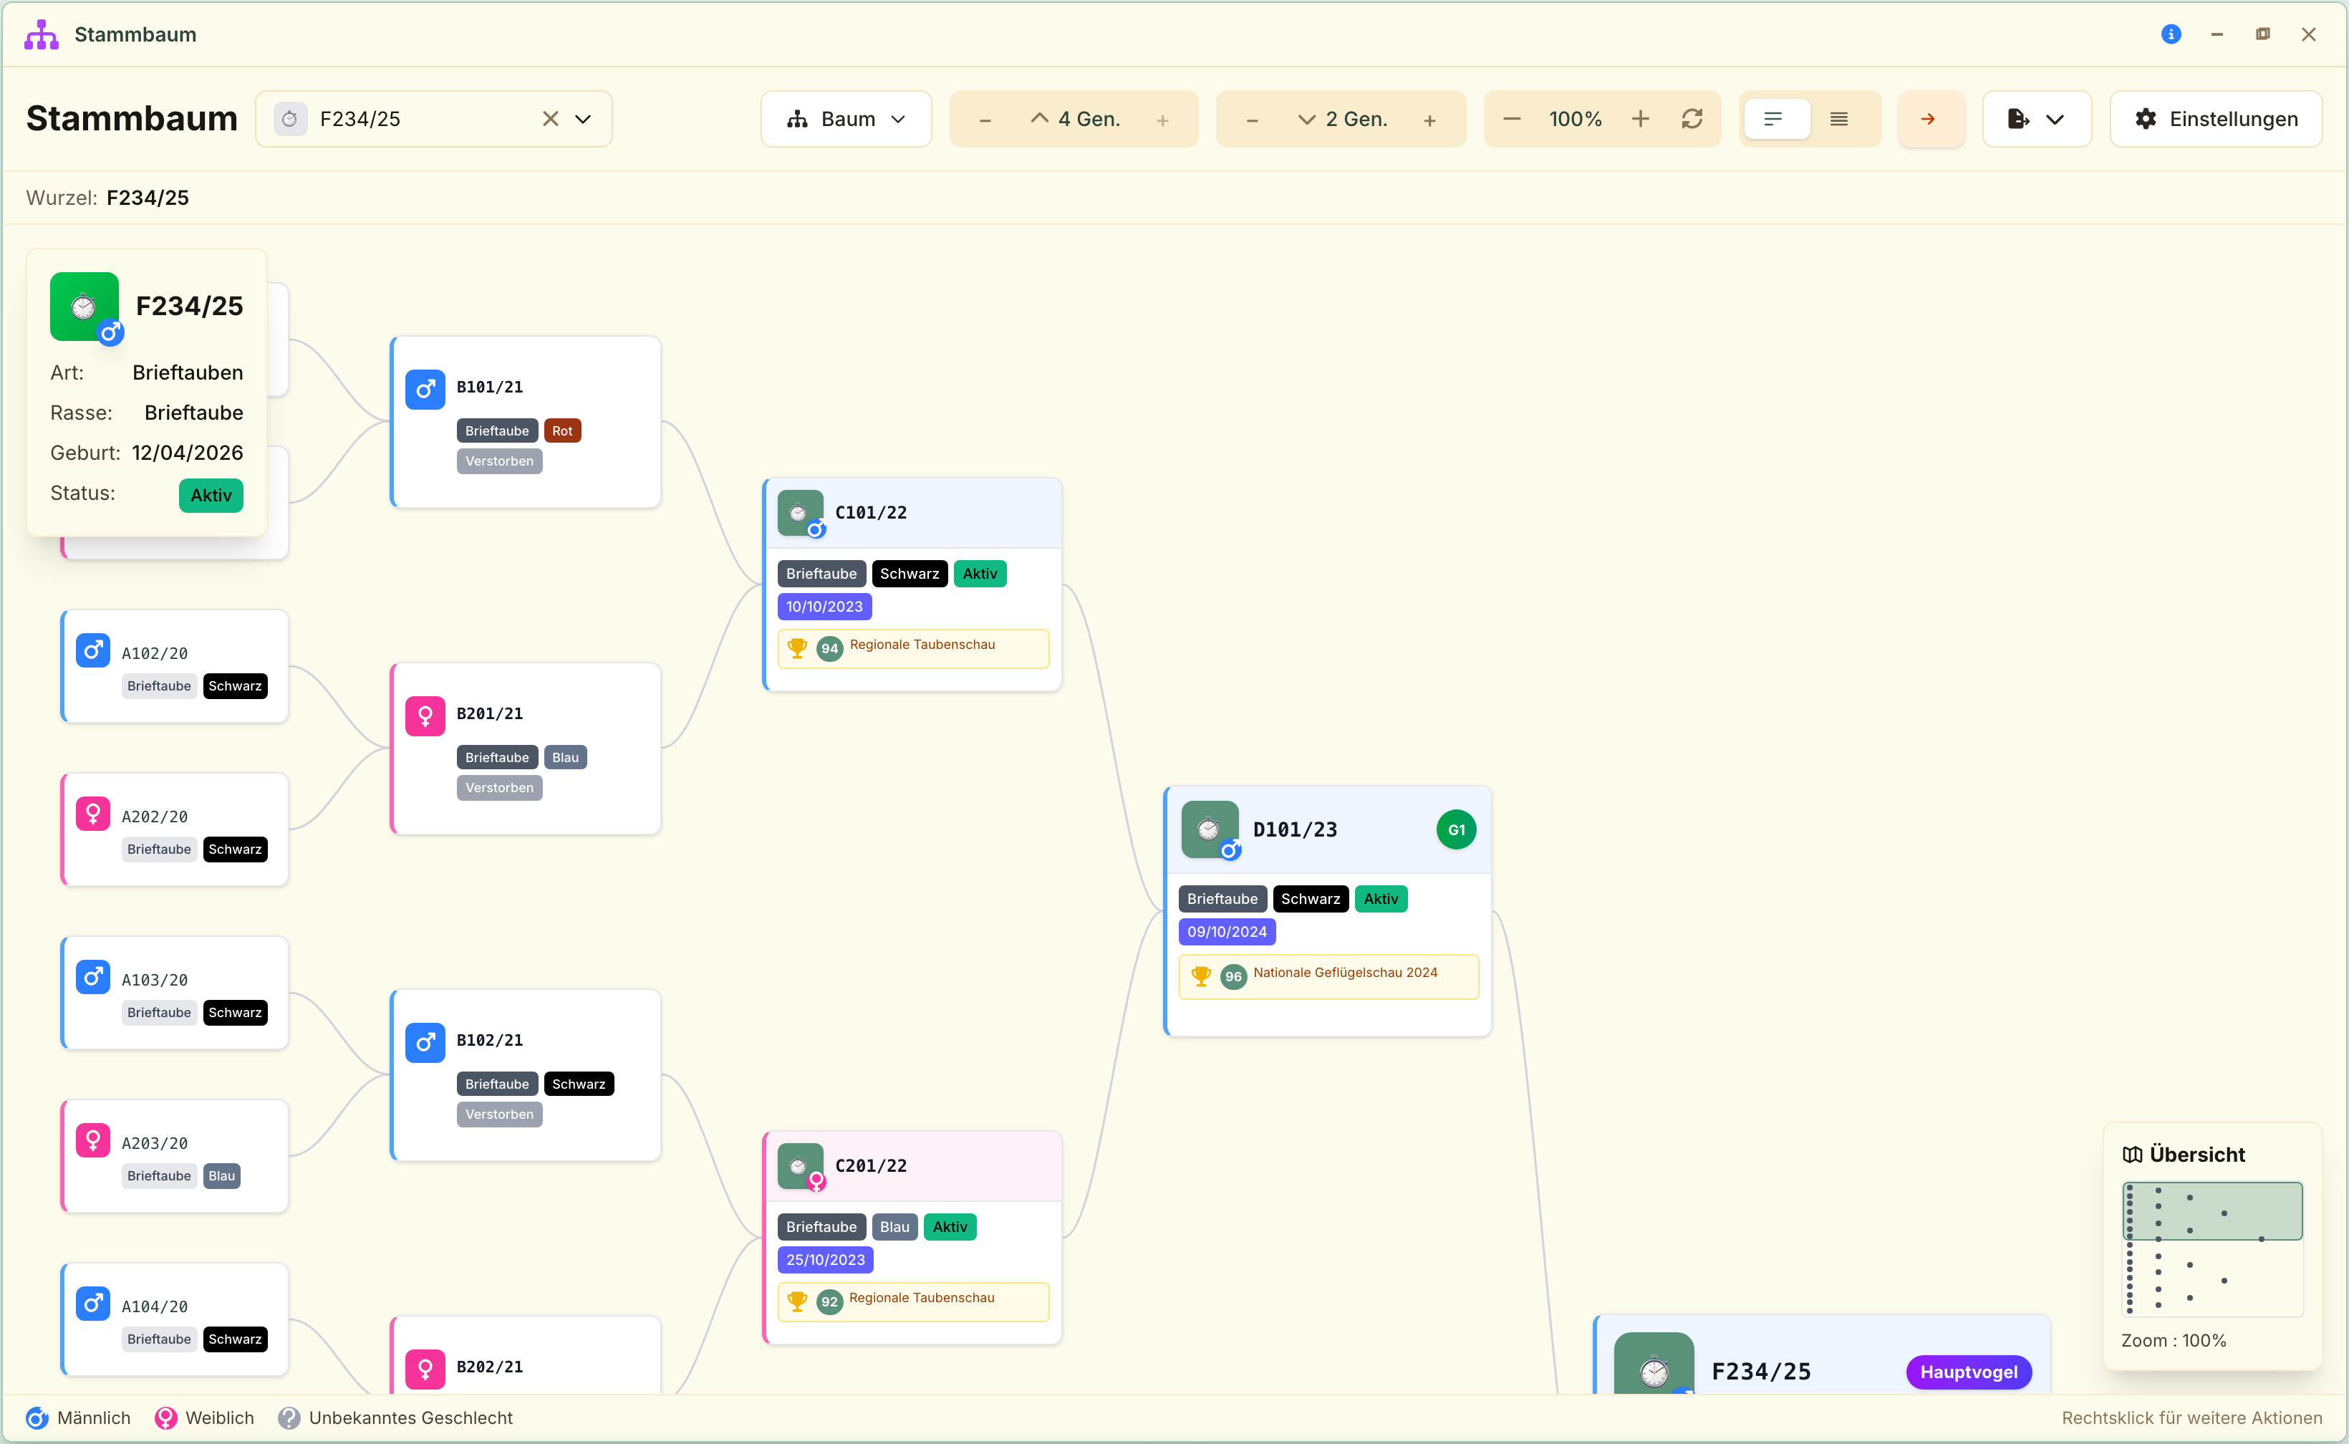Click the Übersicht minimap viewport
The image size is (2349, 1444).
coord(2211,1211)
